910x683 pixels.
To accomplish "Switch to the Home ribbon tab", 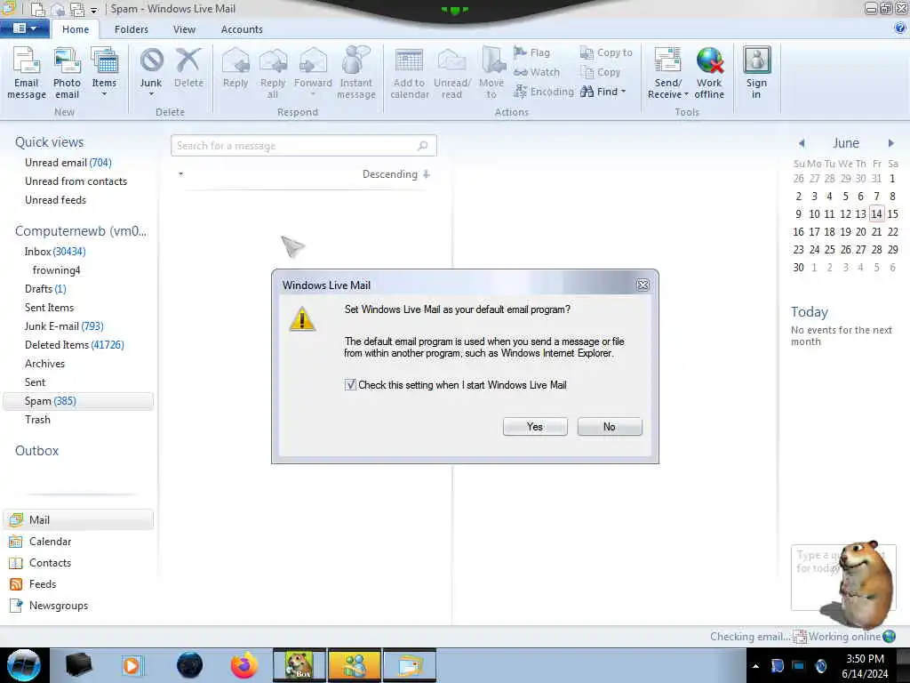I will click(x=76, y=29).
